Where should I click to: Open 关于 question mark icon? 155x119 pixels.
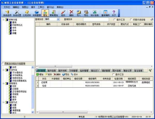coord(114,13)
